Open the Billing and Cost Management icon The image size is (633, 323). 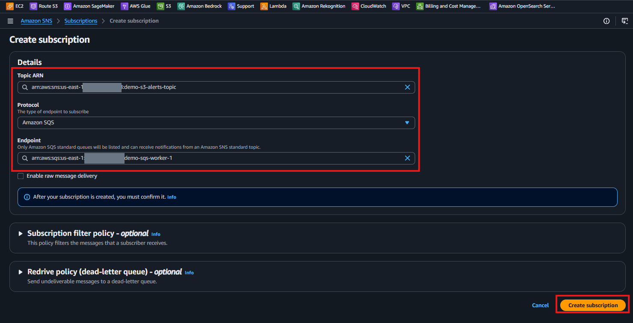pyautogui.click(x=419, y=6)
